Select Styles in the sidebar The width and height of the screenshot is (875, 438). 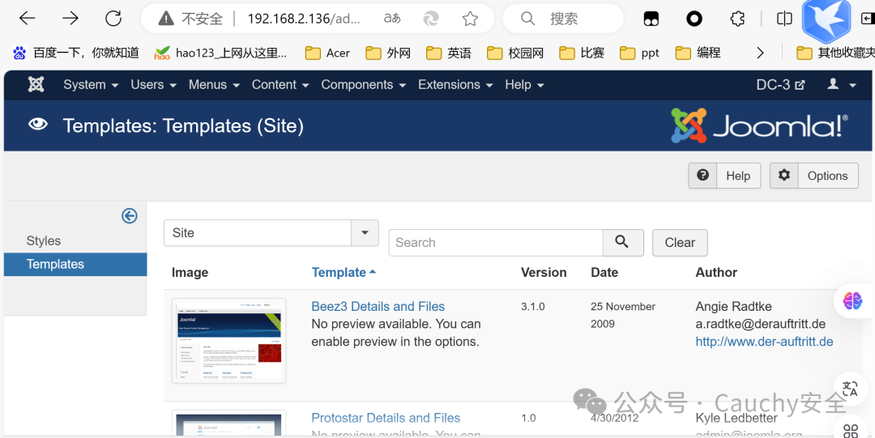click(44, 241)
